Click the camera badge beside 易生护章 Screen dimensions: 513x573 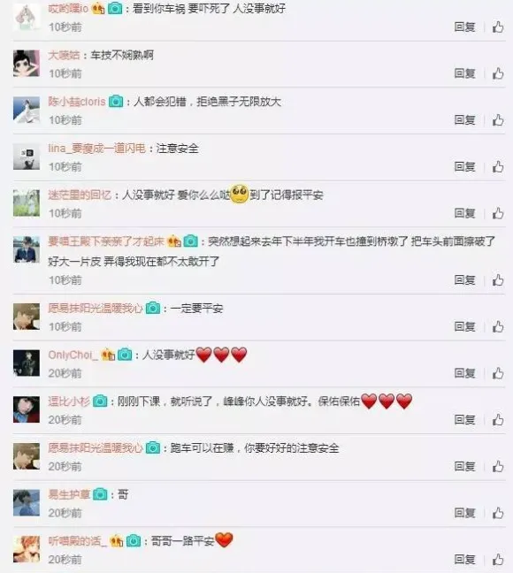100,494
